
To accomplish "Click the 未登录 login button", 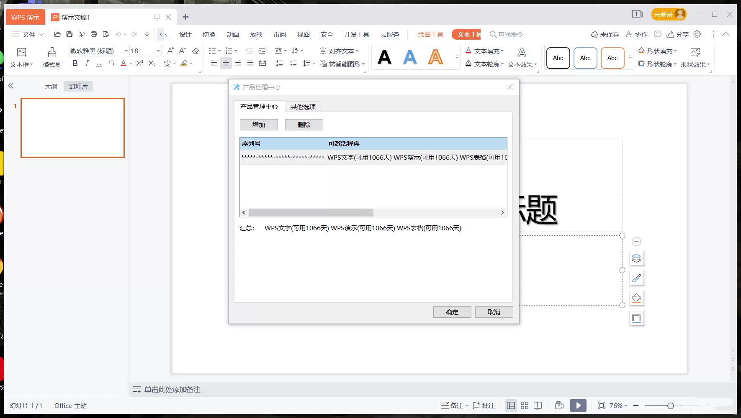I will [x=669, y=14].
